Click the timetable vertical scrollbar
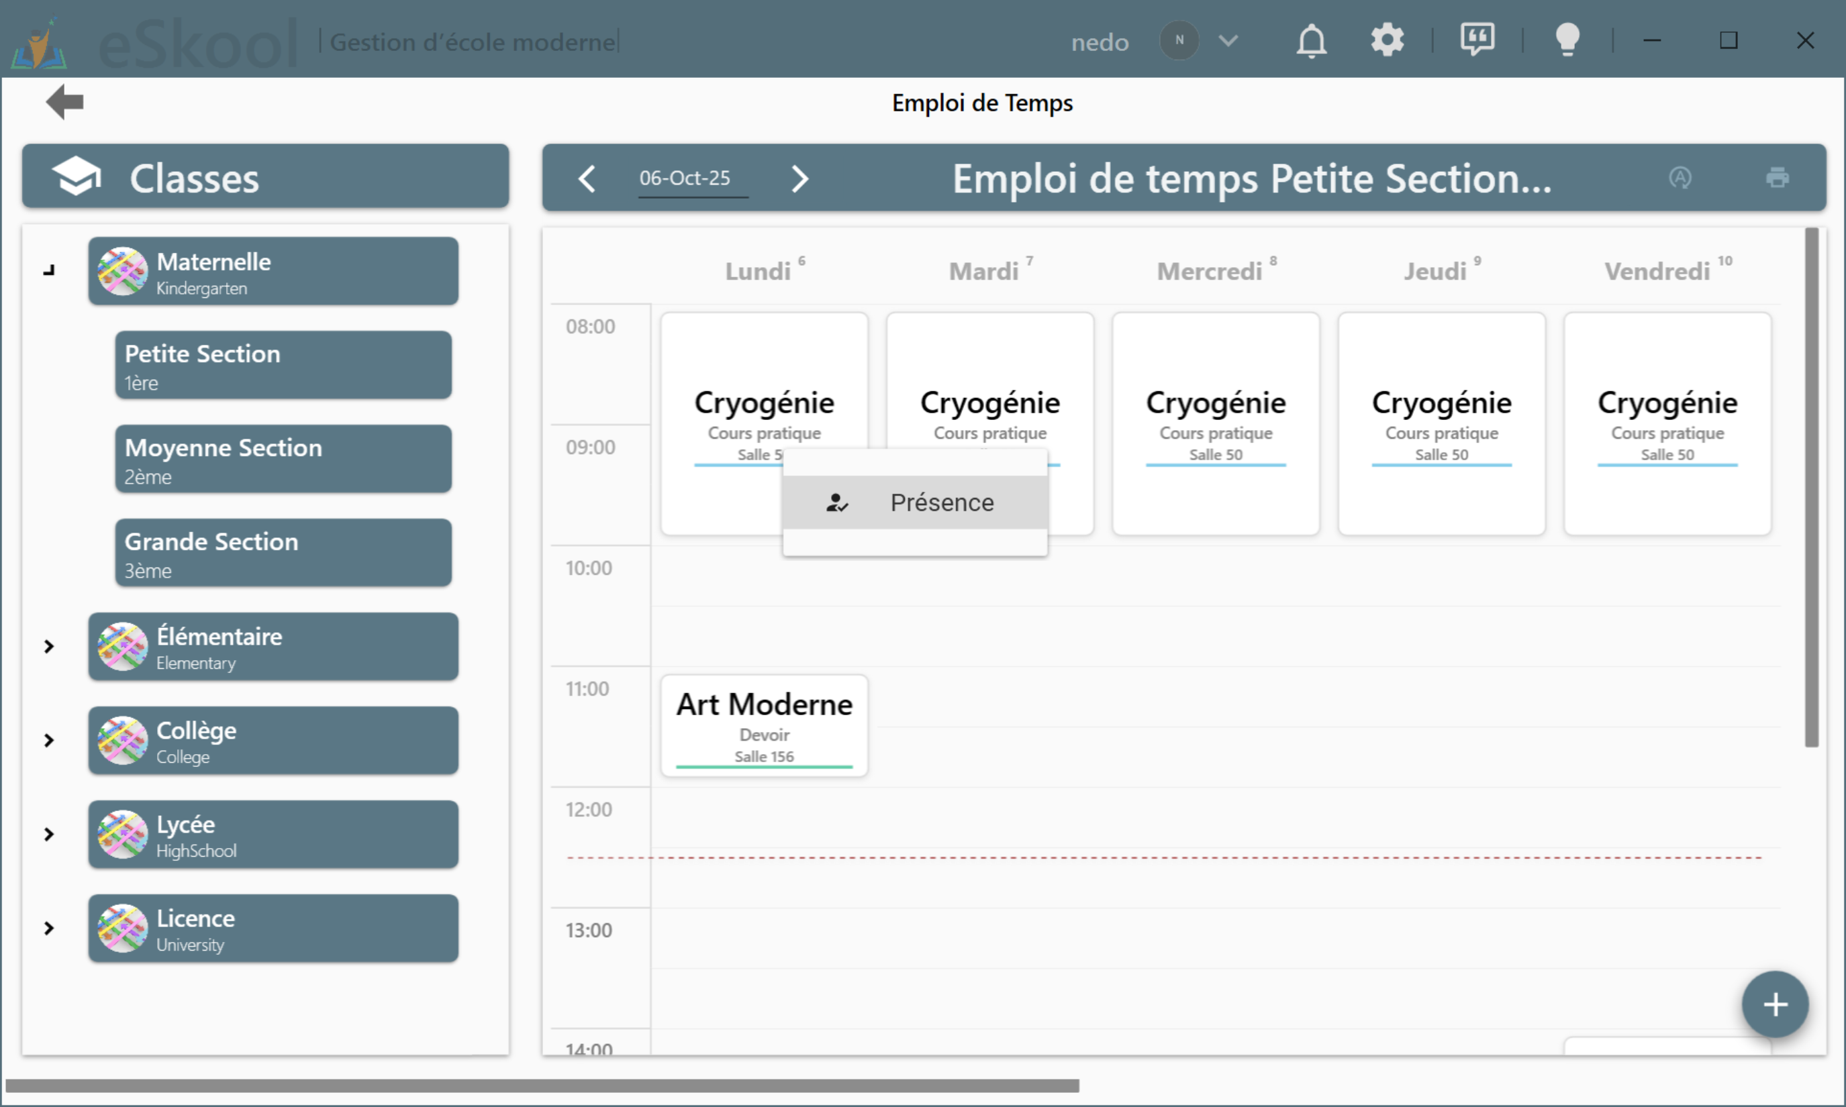The image size is (1846, 1107). tap(1811, 488)
